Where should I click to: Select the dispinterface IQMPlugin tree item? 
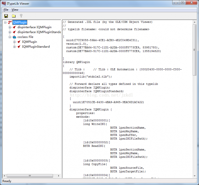click(34, 27)
